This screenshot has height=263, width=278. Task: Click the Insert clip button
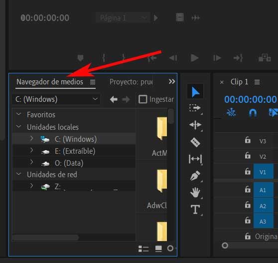click(x=265, y=58)
